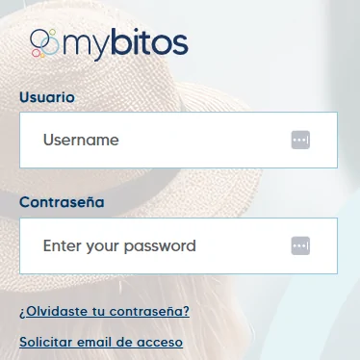Click the Contraseña field label

[62, 202]
